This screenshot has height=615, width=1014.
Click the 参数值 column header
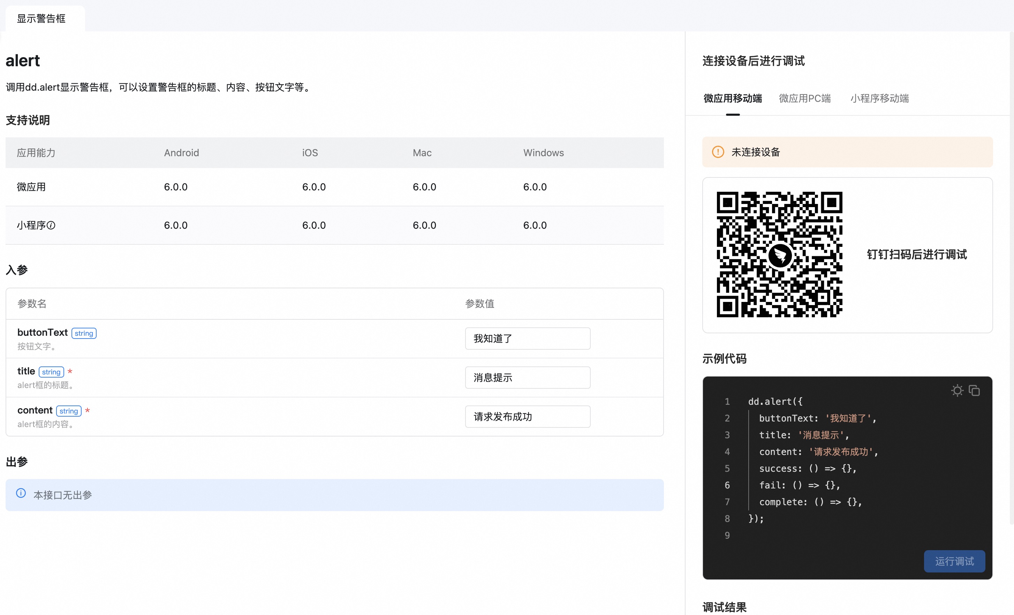pyautogui.click(x=480, y=304)
